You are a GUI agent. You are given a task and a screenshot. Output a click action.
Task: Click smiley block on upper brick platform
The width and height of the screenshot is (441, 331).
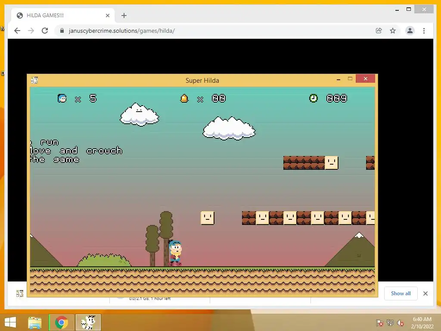(x=331, y=162)
